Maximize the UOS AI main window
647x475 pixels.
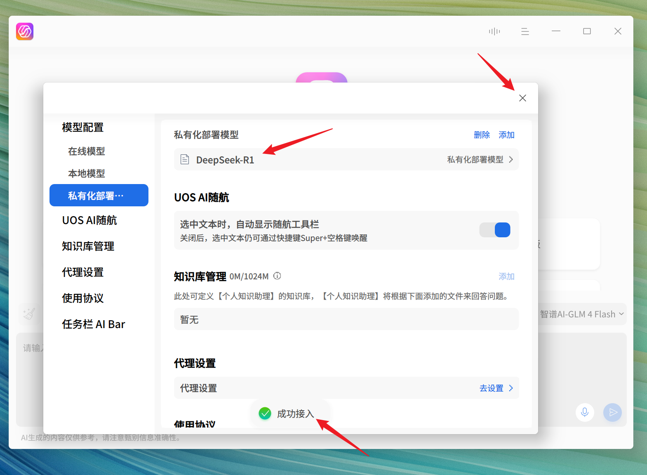[587, 31]
